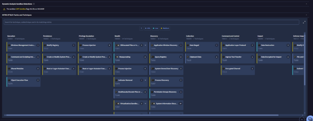This screenshot has width=313, height=121.
Task: Open the Permission Groups Discovery technique card
Action: click(x=167, y=93)
